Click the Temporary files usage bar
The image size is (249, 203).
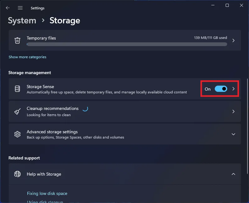(x=127, y=44)
